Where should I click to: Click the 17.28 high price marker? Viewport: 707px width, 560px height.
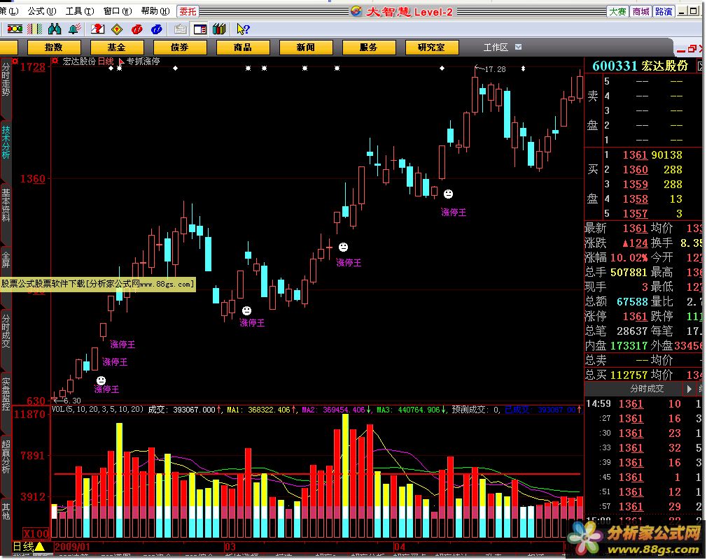(x=495, y=69)
